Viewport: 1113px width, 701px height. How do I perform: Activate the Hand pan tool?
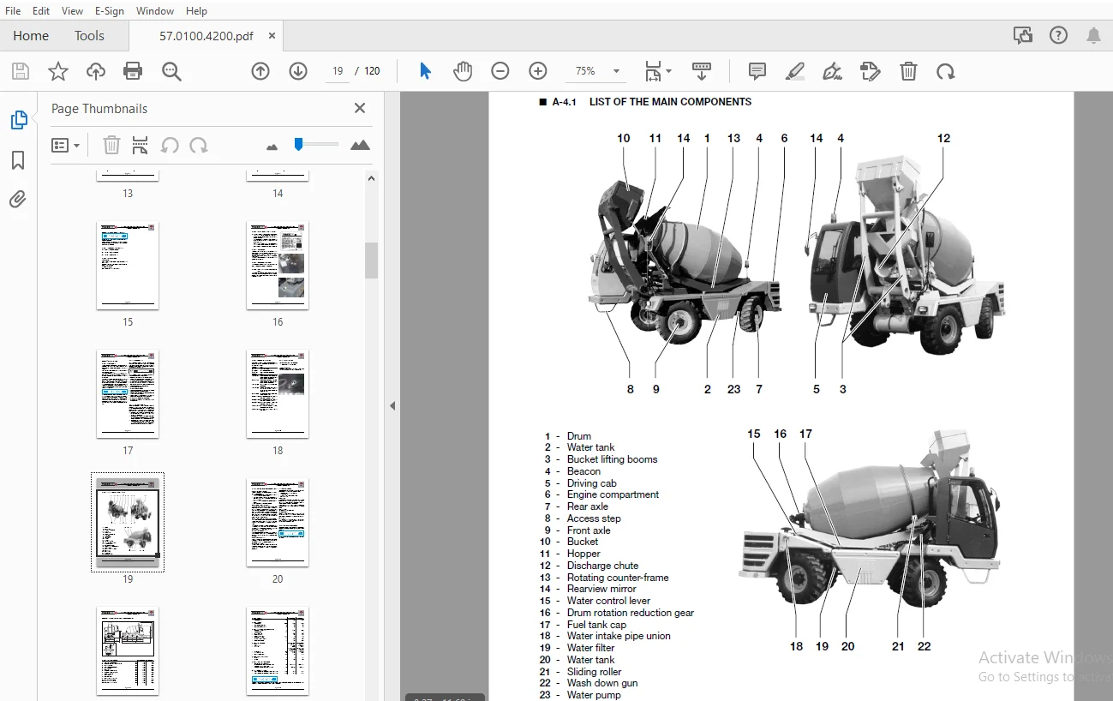point(463,71)
